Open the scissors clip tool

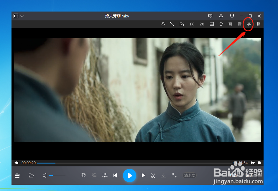[153, 176]
